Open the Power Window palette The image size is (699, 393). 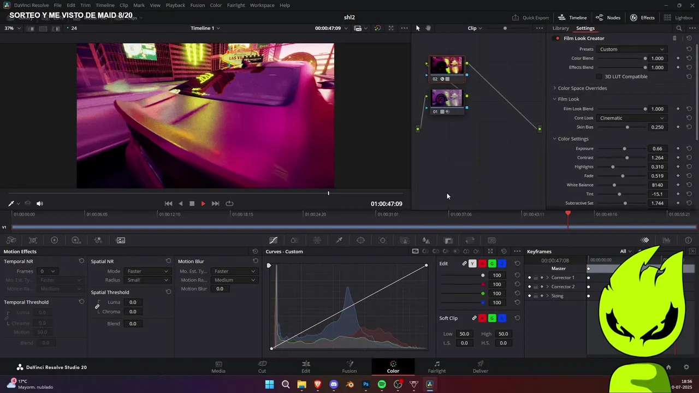361,240
